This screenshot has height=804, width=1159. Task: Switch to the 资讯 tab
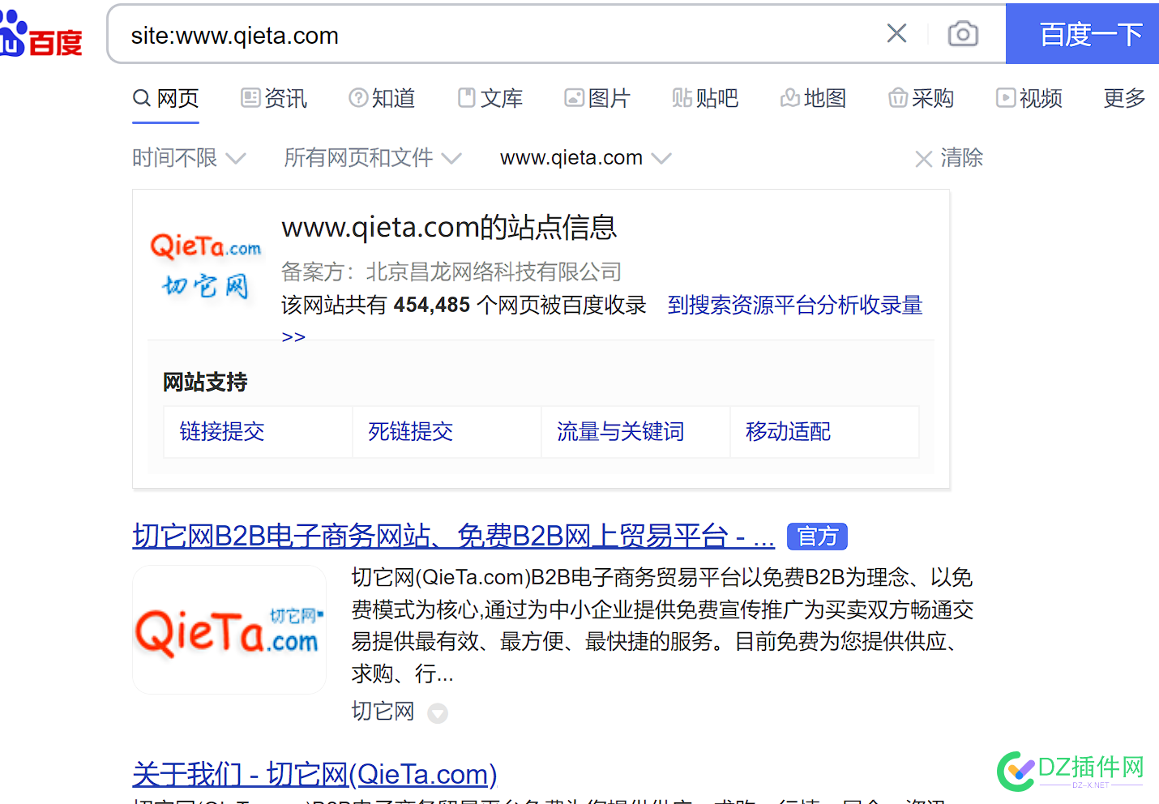pos(274,98)
